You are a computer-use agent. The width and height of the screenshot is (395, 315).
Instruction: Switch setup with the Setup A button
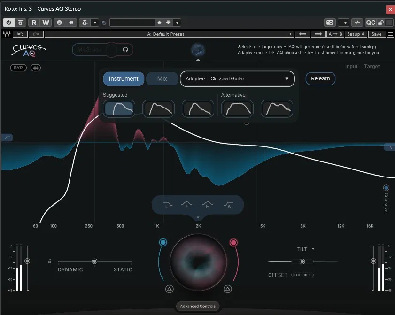pos(356,34)
